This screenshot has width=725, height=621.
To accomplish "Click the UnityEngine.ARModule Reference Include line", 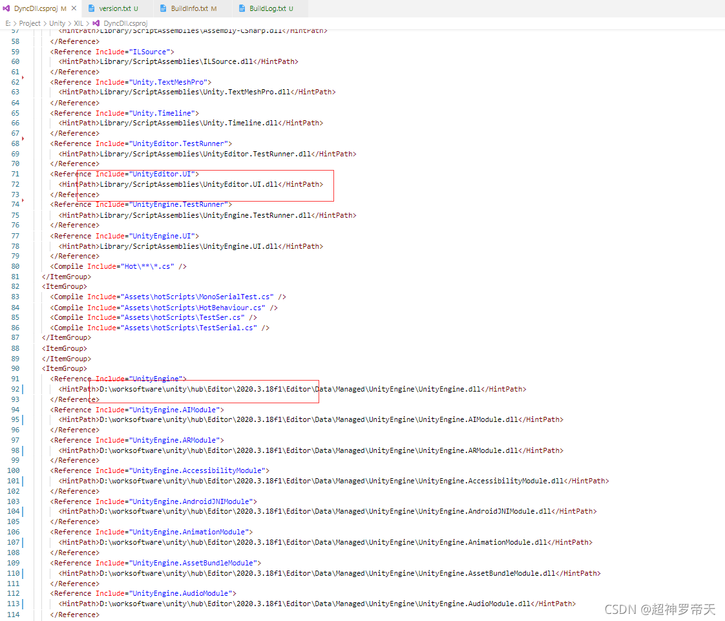I will pos(137,440).
